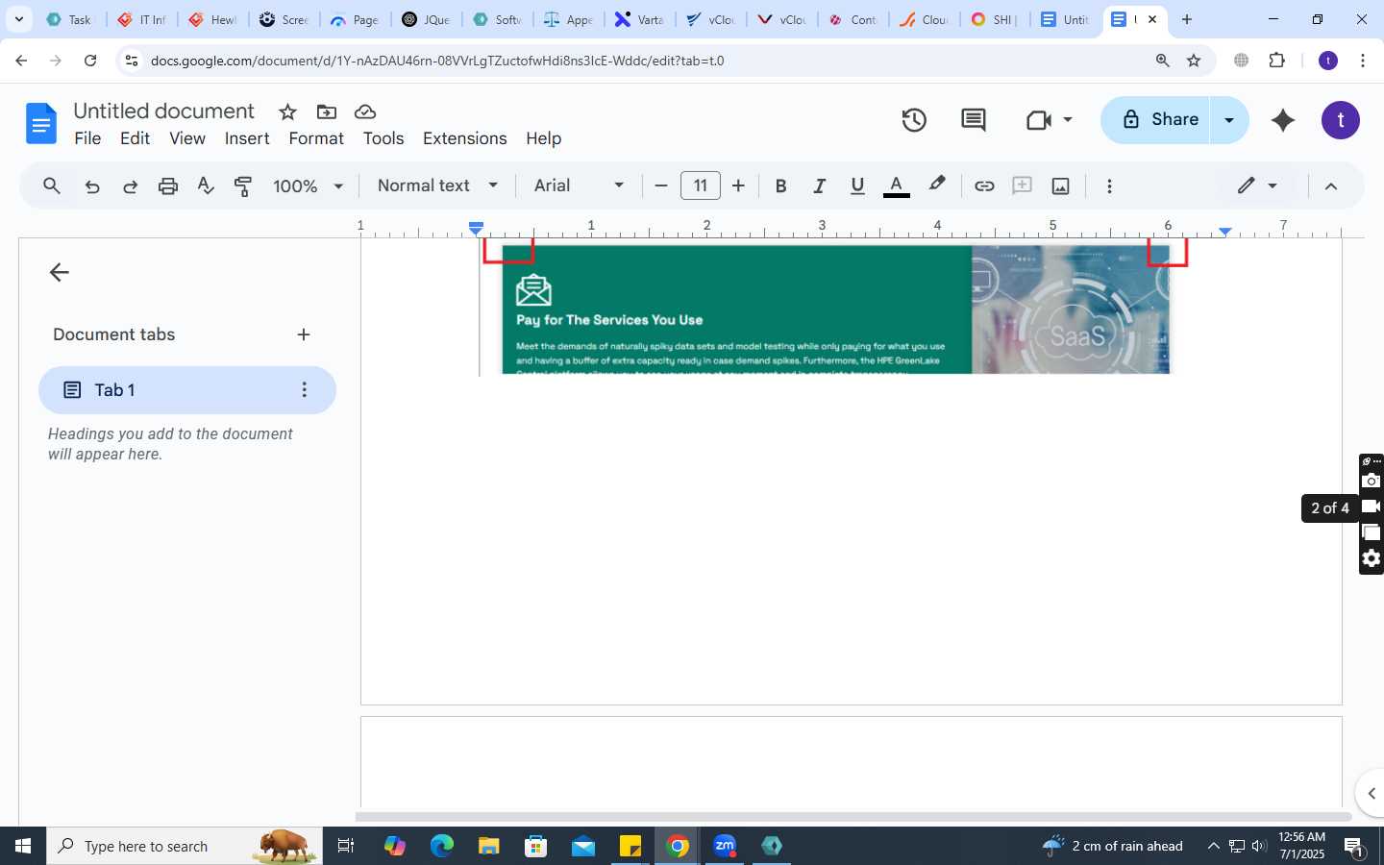Open version history clock icon
The width and height of the screenshot is (1384, 865).
(914, 120)
